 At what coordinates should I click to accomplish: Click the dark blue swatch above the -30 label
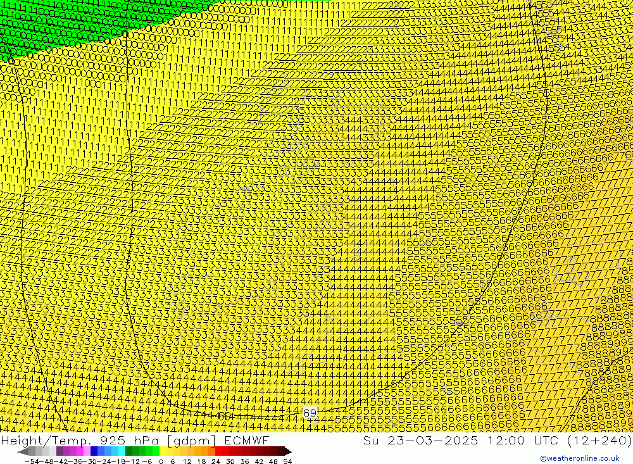click(94, 451)
